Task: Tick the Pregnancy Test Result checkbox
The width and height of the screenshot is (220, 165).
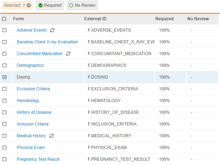Action: click(x=4, y=159)
